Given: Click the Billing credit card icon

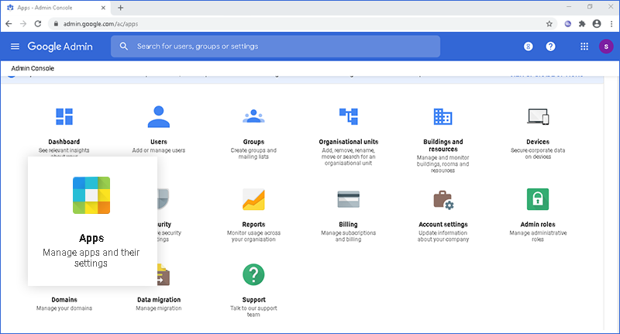Looking at the screenshot, I should (348, 199).
